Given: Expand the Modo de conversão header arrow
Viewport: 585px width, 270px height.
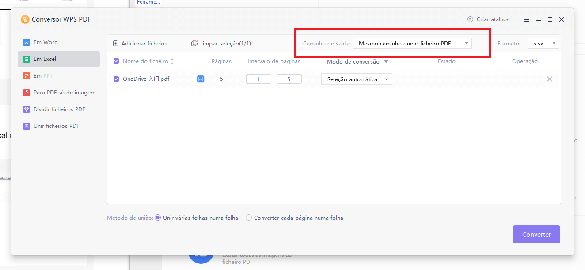Looking at the screenshot, I should click(386, 61).
